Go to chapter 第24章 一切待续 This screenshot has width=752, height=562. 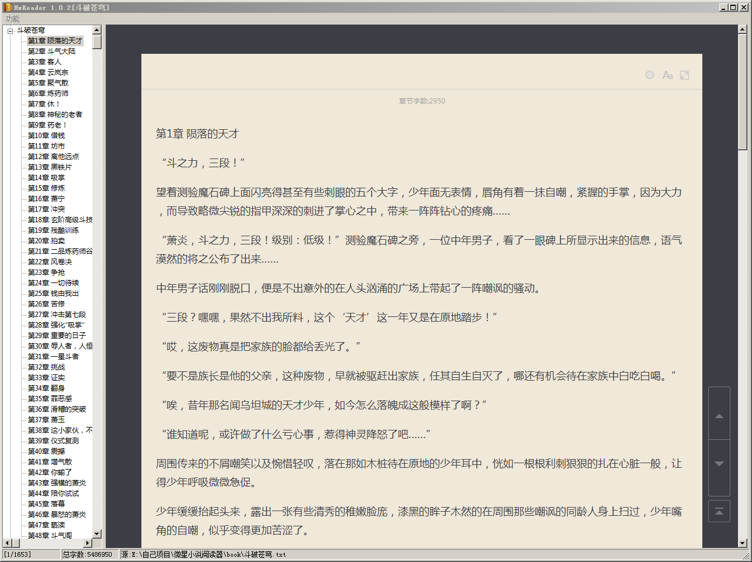(53, 283)
